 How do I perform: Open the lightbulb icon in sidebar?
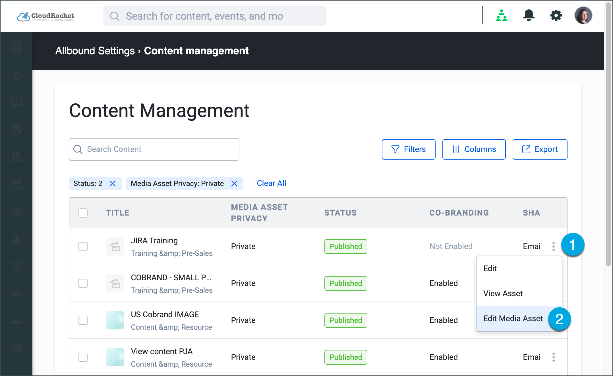click(16, 75)
